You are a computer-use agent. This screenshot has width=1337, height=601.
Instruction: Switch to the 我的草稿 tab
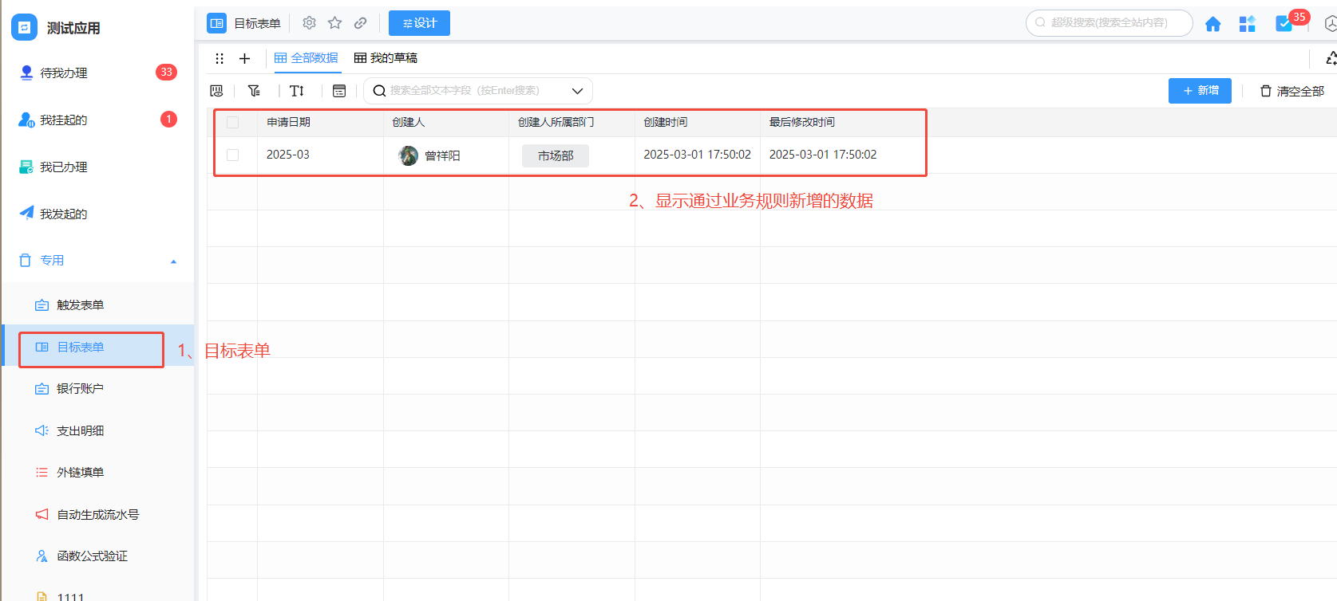[386, 58]
